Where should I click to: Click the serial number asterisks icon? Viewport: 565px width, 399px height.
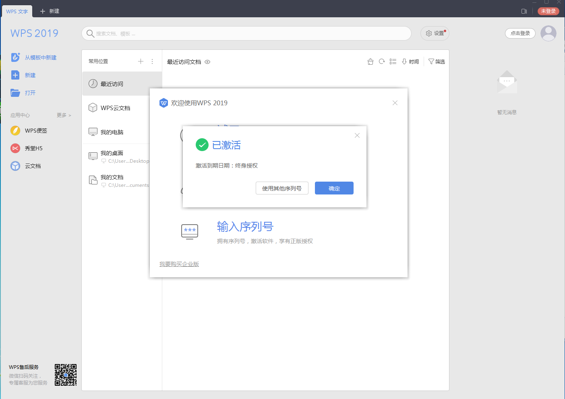[x=190, y=231]
